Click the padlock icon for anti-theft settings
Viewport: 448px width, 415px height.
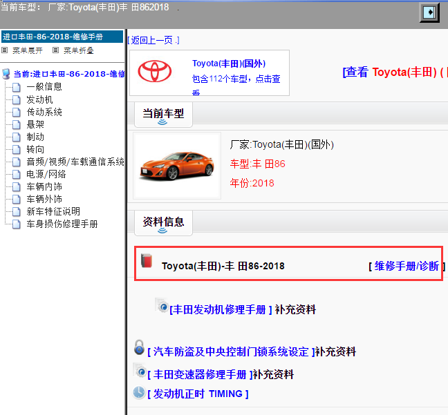click(x=139, y=347)
